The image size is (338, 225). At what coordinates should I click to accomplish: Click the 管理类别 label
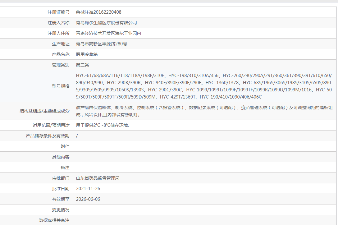click(61, 65)
